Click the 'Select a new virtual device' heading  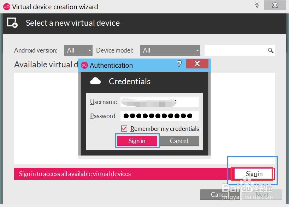73,23
